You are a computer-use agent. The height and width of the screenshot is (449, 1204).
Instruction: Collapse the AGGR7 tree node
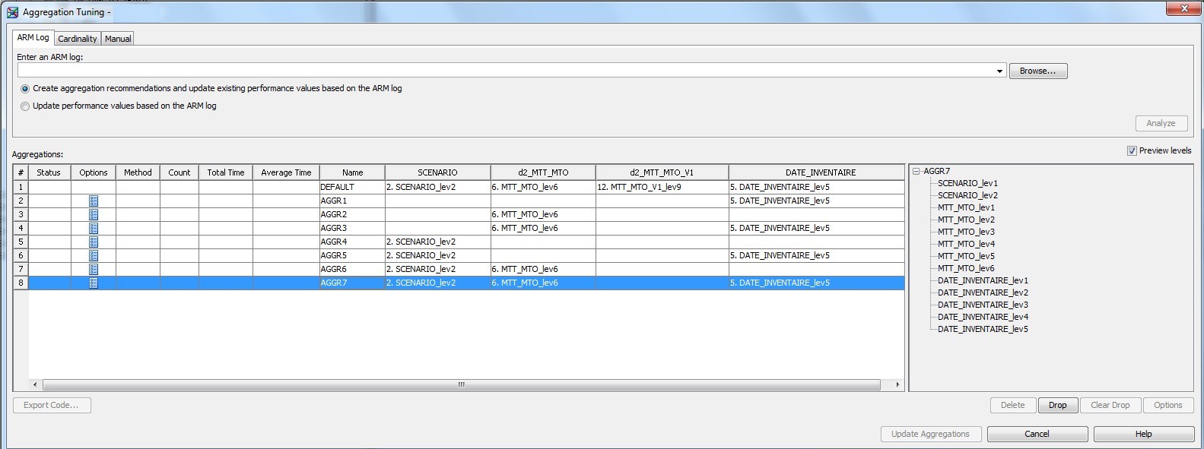click(917, 172)
